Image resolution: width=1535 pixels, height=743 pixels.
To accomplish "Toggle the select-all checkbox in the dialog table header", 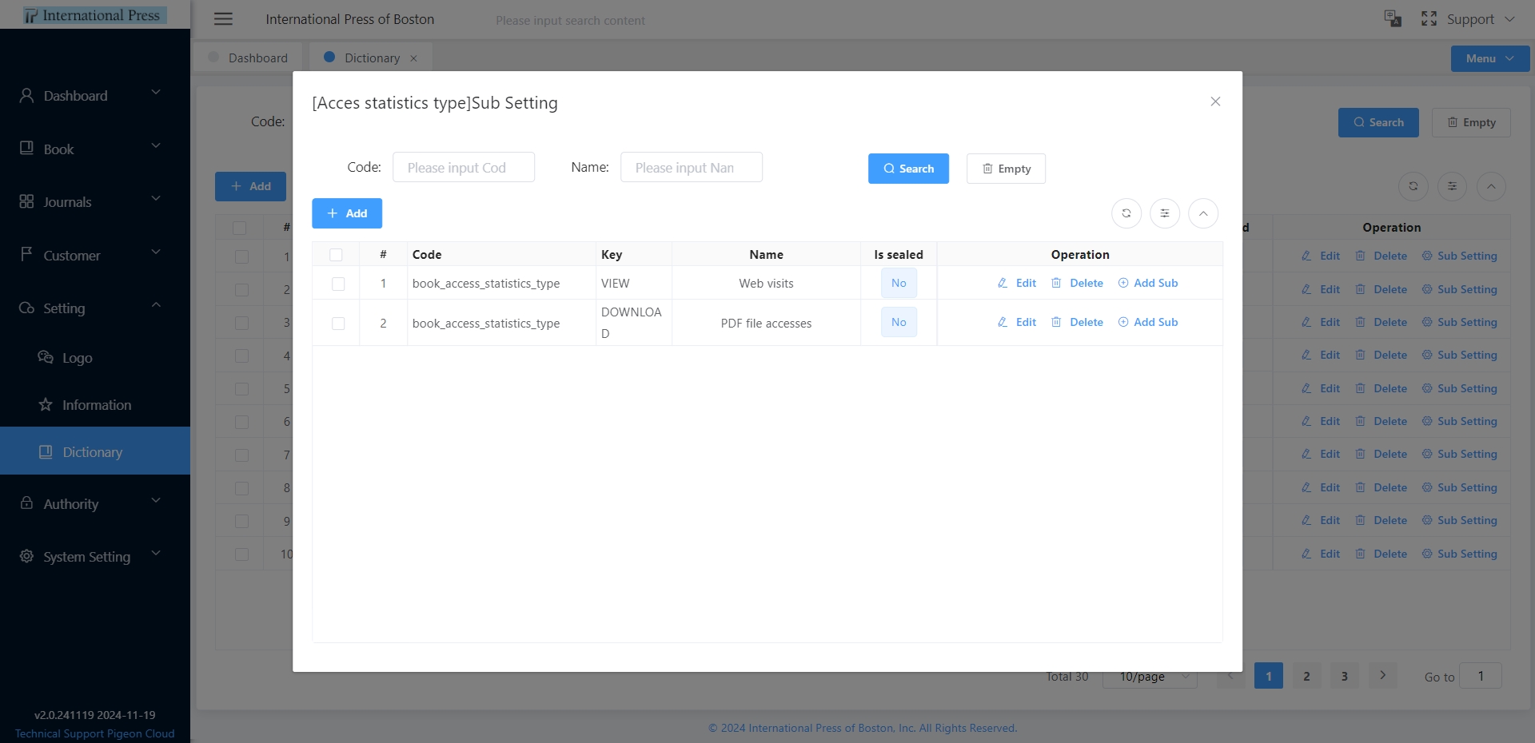I will click(x=336, y=255).
